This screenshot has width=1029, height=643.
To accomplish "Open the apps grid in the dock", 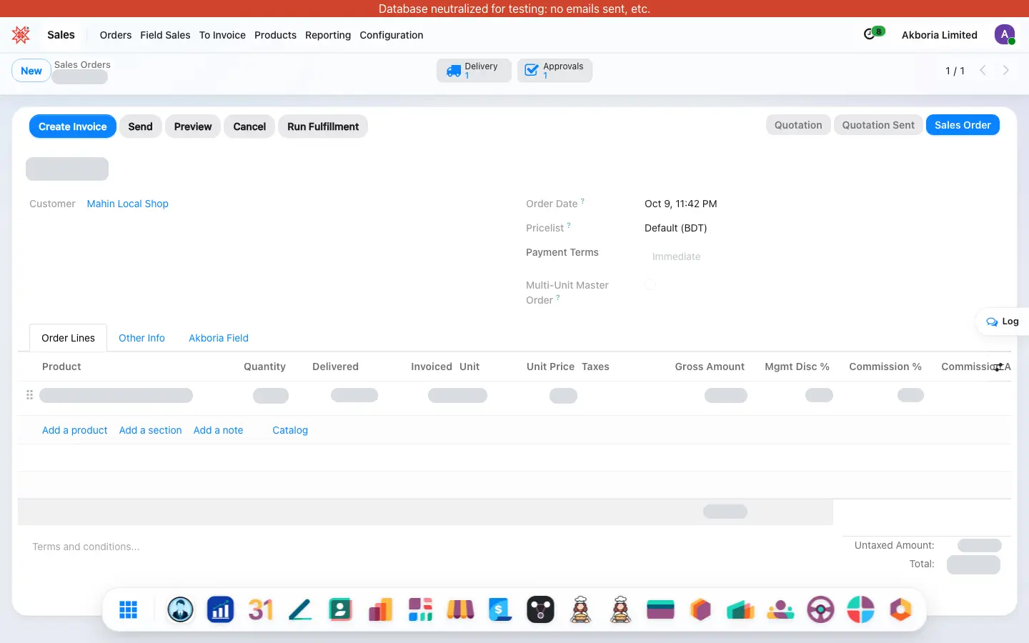I will point(129,609).
